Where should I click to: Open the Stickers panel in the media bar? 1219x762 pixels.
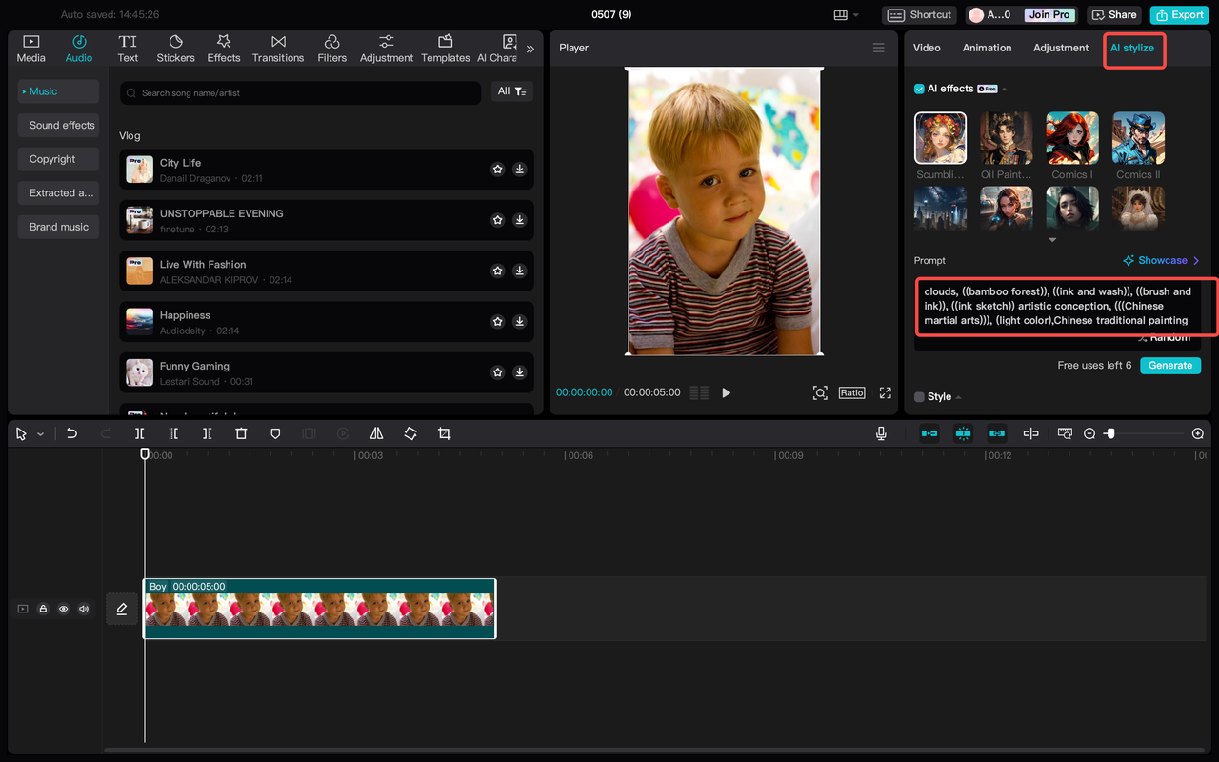(x=175, y=48)
